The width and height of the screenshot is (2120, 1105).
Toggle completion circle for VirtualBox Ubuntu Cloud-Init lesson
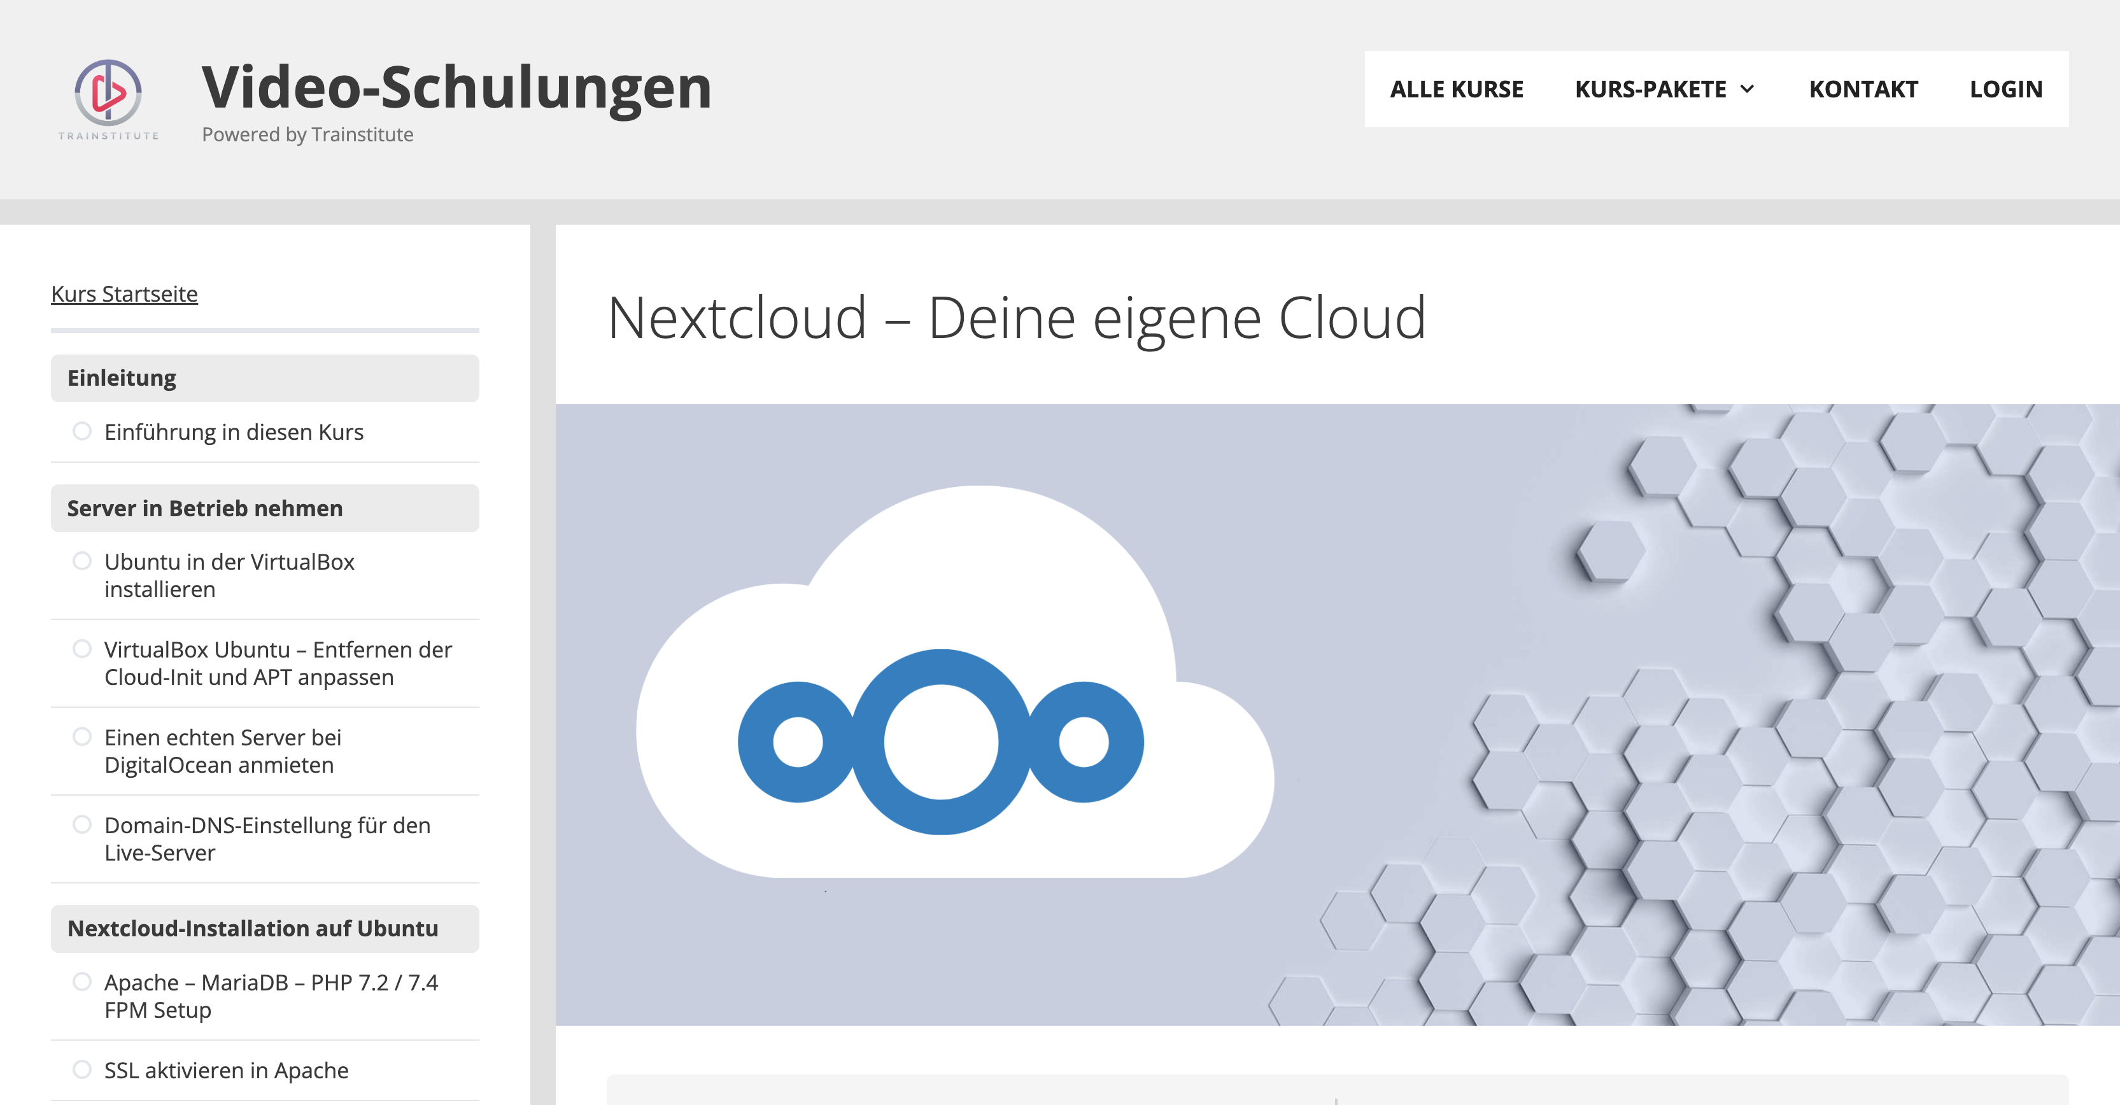81,649
